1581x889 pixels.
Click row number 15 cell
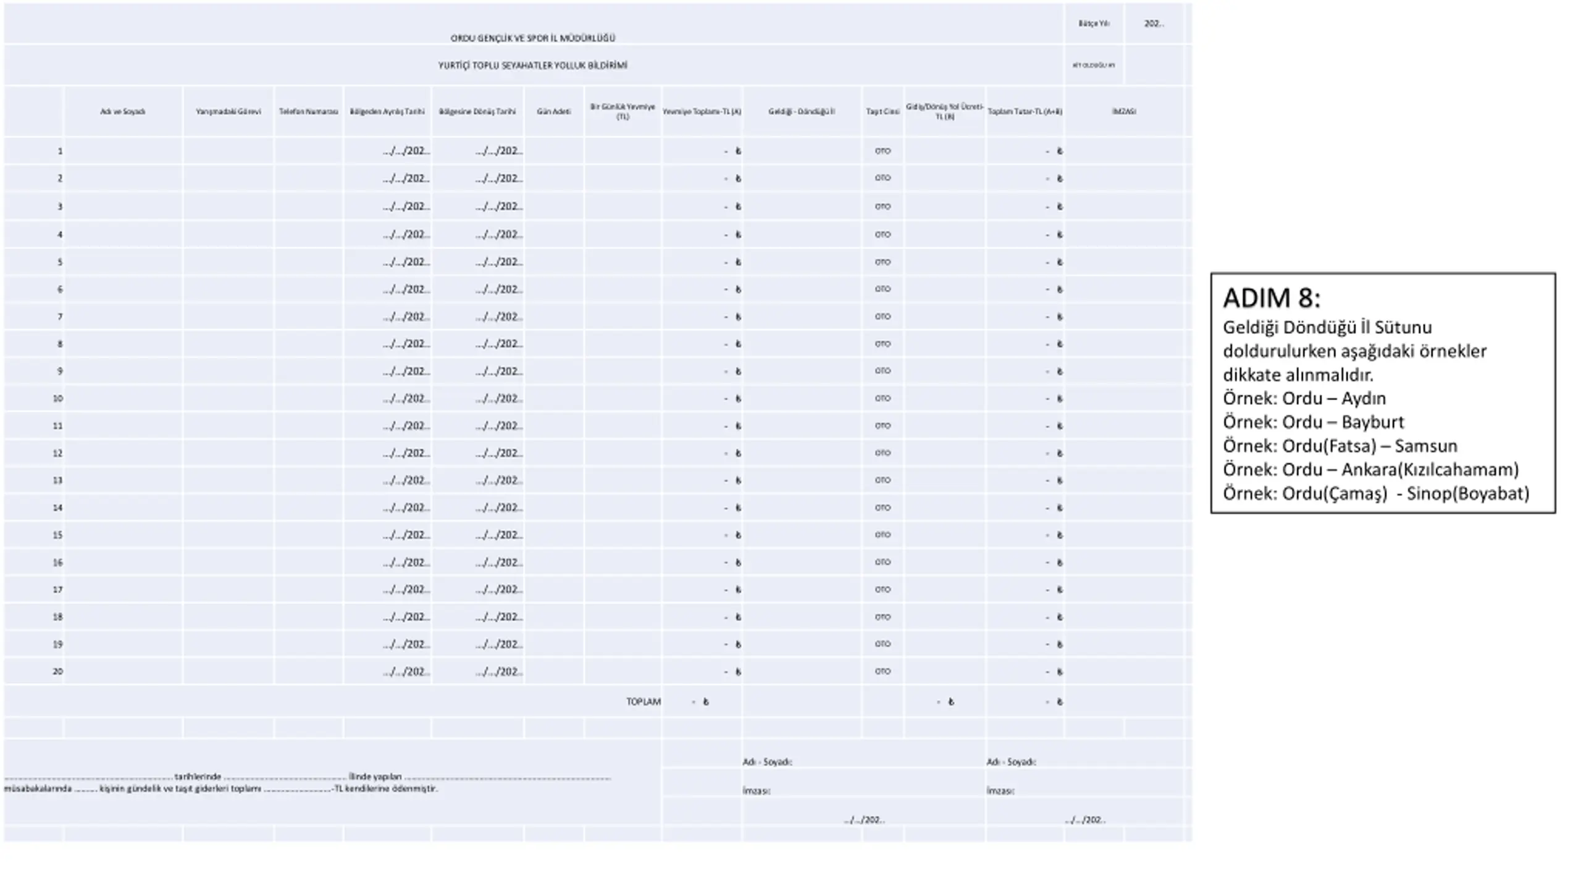[x=34, y=535]
